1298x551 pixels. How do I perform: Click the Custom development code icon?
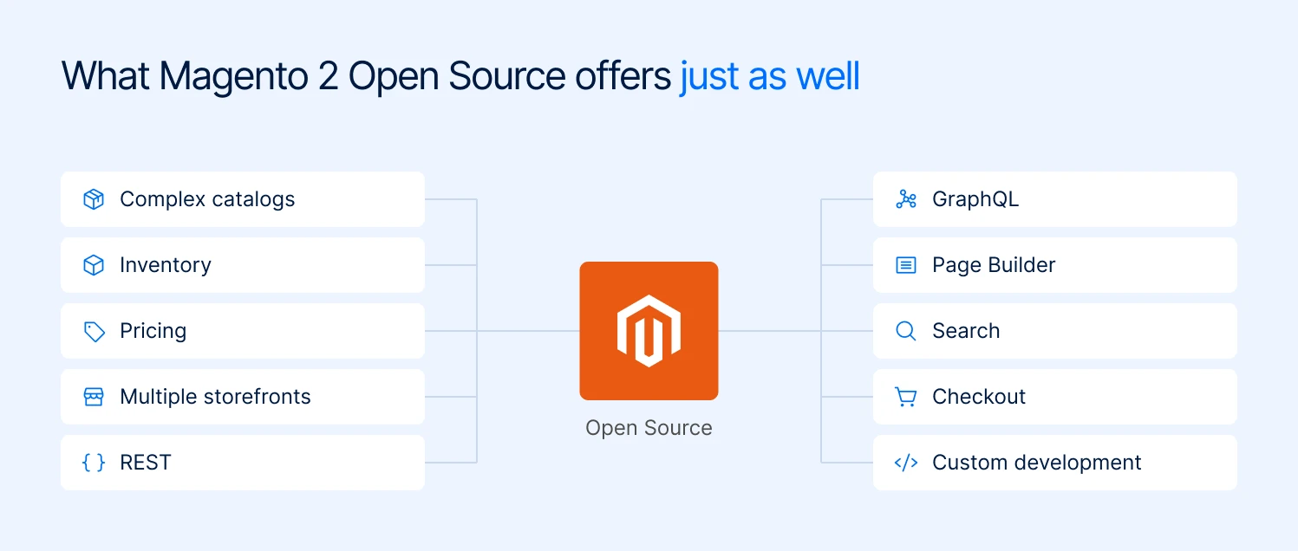pos(906,463)
